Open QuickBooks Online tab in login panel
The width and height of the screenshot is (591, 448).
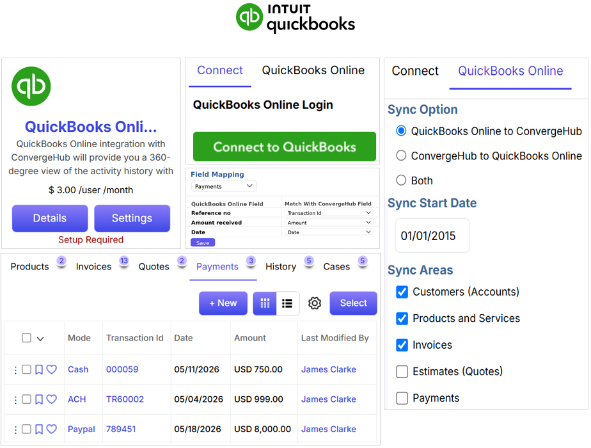[313, 70]
